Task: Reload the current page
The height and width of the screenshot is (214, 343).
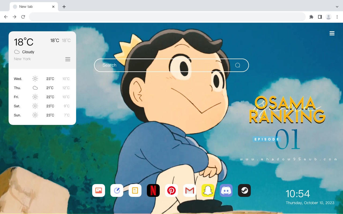Action: coord(23,17)
